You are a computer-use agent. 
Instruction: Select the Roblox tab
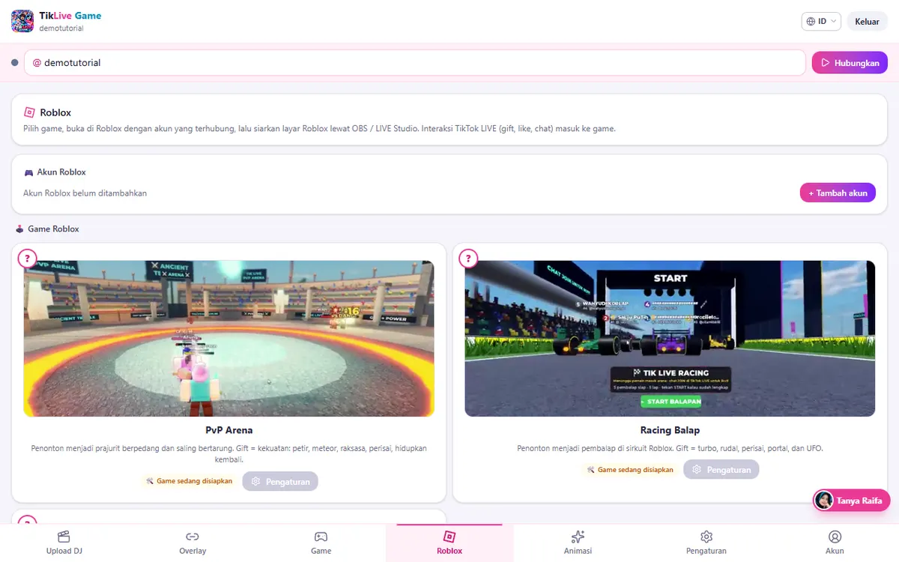(x=449, y=543)
